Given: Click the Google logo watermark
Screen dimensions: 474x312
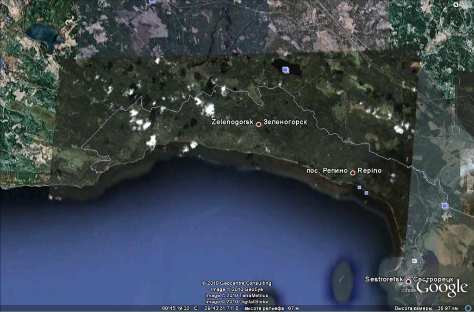Looking at the screenshot, I should (442, 288).
